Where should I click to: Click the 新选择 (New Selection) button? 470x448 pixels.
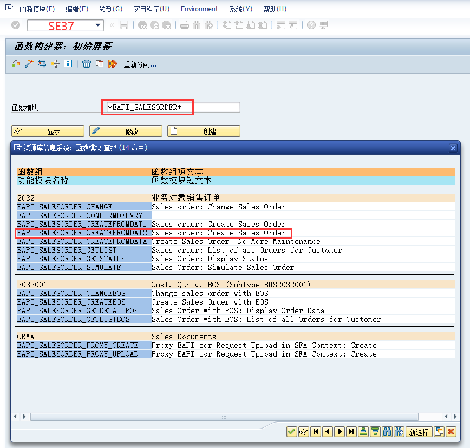(419, 432)
